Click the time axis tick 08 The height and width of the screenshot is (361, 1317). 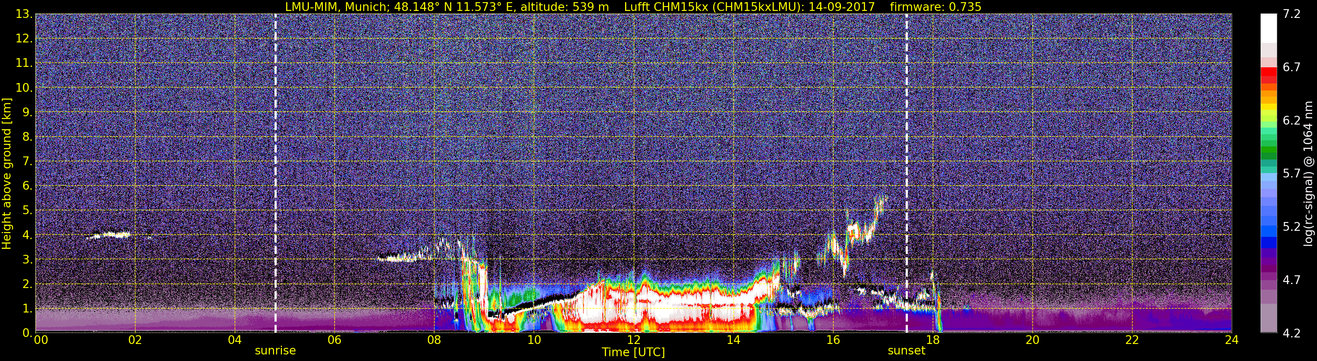pos(434,340)
